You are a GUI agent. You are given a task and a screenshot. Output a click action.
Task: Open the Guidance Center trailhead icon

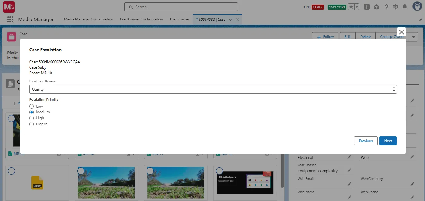(376, 7)
